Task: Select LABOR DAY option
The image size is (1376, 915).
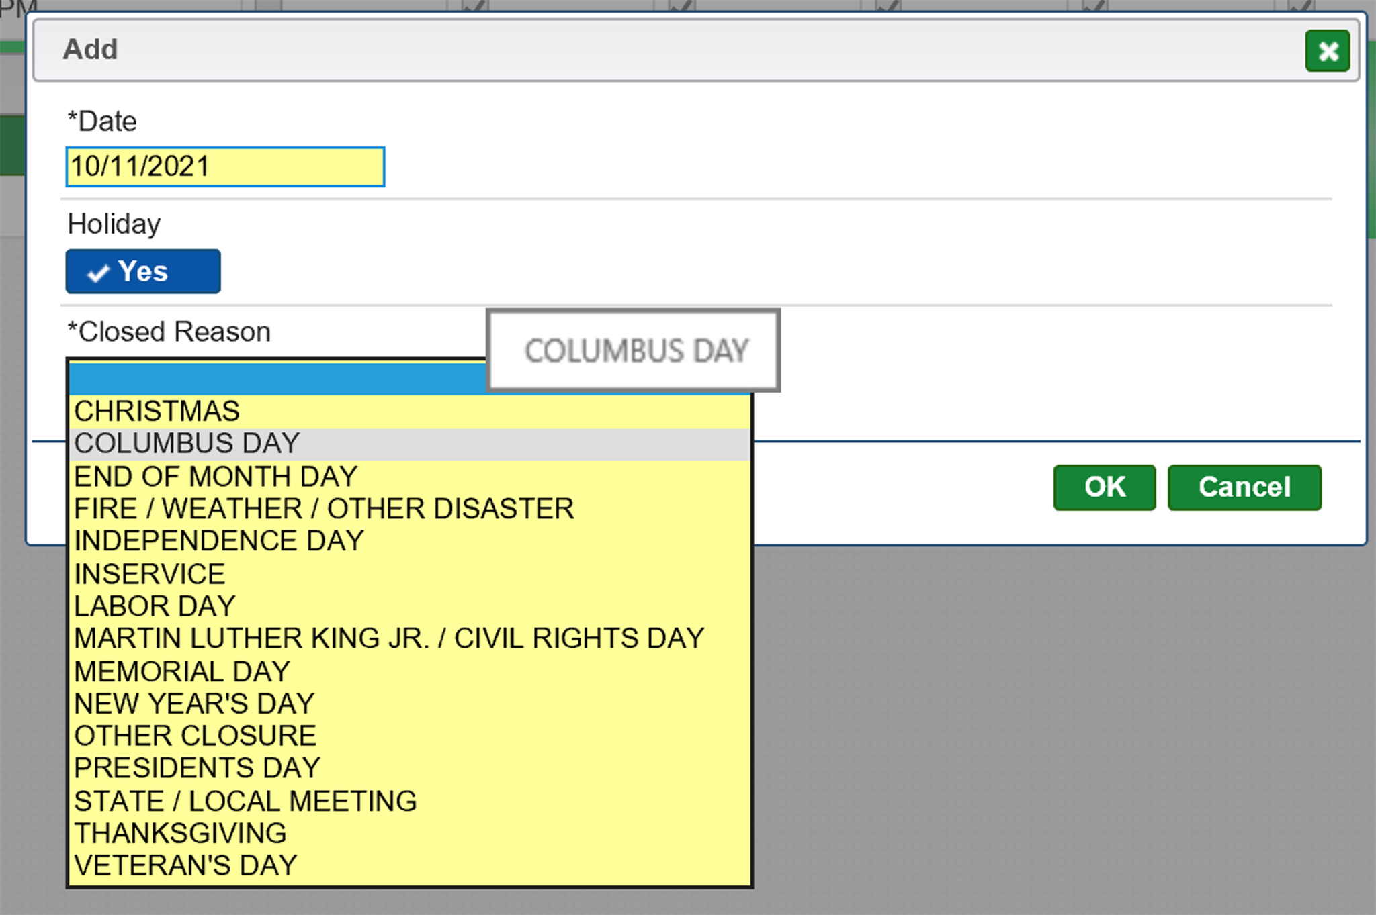Action: pyautogui.click(x=155, y=606)
